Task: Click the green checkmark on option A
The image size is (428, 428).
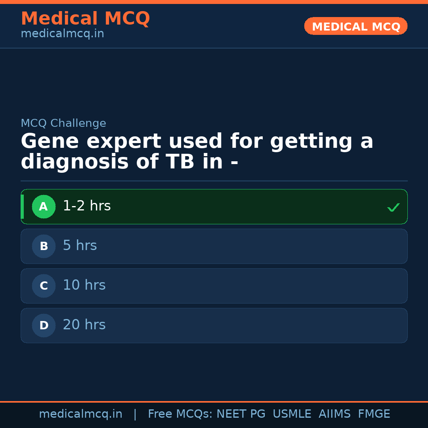Action: pos(393,207)
